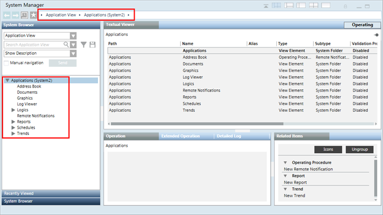Select the four-pane layout icon
This screenshot has height=215, width=383.
pos(313,5)
